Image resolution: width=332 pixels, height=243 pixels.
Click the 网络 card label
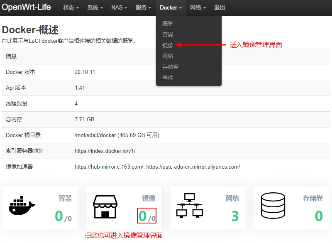click(232, 198)
